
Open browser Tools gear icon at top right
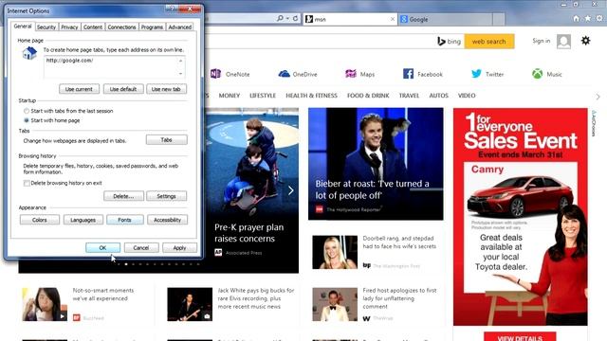coord(599,19)
